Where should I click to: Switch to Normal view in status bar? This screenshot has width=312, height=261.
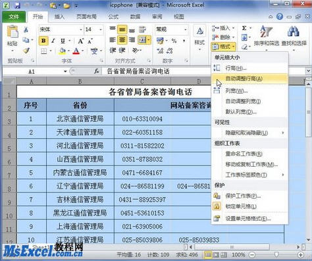(208, 255)
